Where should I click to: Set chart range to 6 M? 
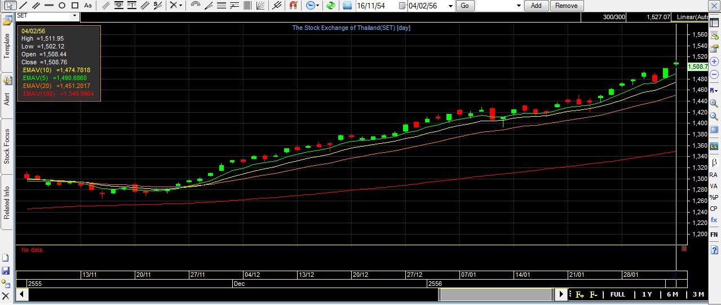pos(672,294)
